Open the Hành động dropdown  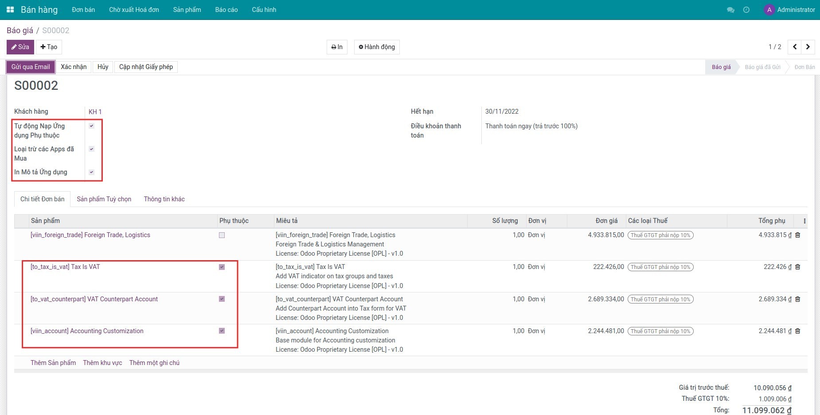tap(377, 47)
